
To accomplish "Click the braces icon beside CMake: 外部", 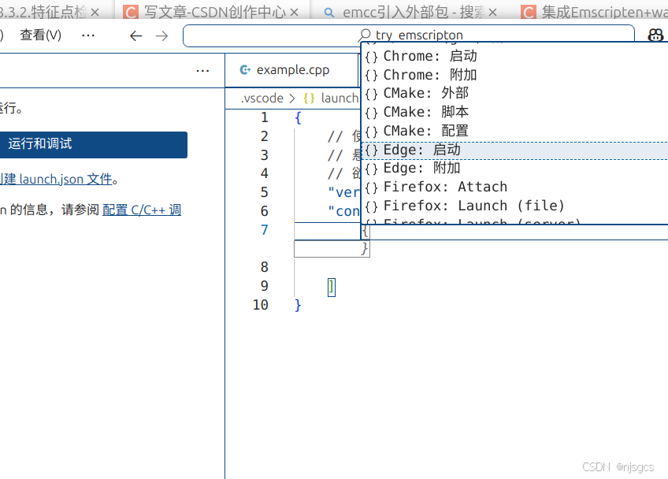I will [371, 94].
